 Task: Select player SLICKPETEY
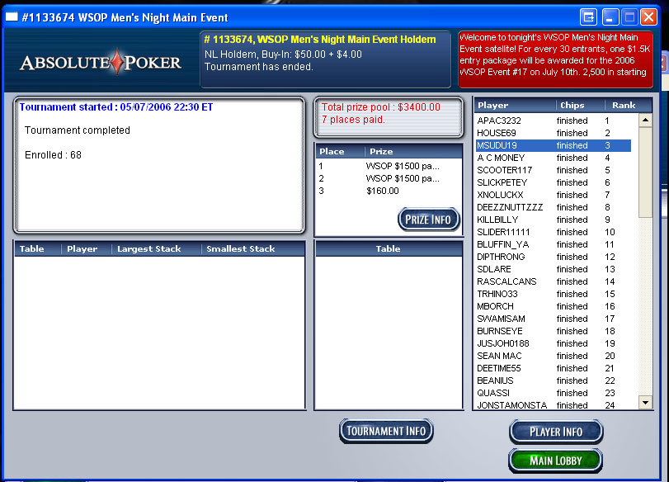pyautogui.click(x=554, y=182)
